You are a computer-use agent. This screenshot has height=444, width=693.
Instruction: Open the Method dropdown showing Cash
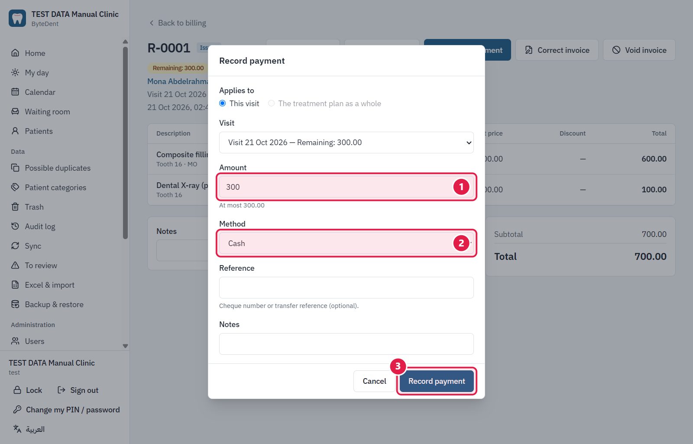pos(346,243)
